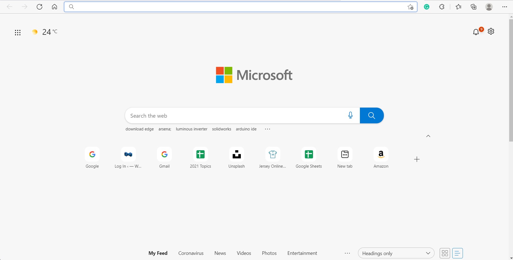Collapse the quick links section
Screen dimensions: 513x260
point(428,136)
